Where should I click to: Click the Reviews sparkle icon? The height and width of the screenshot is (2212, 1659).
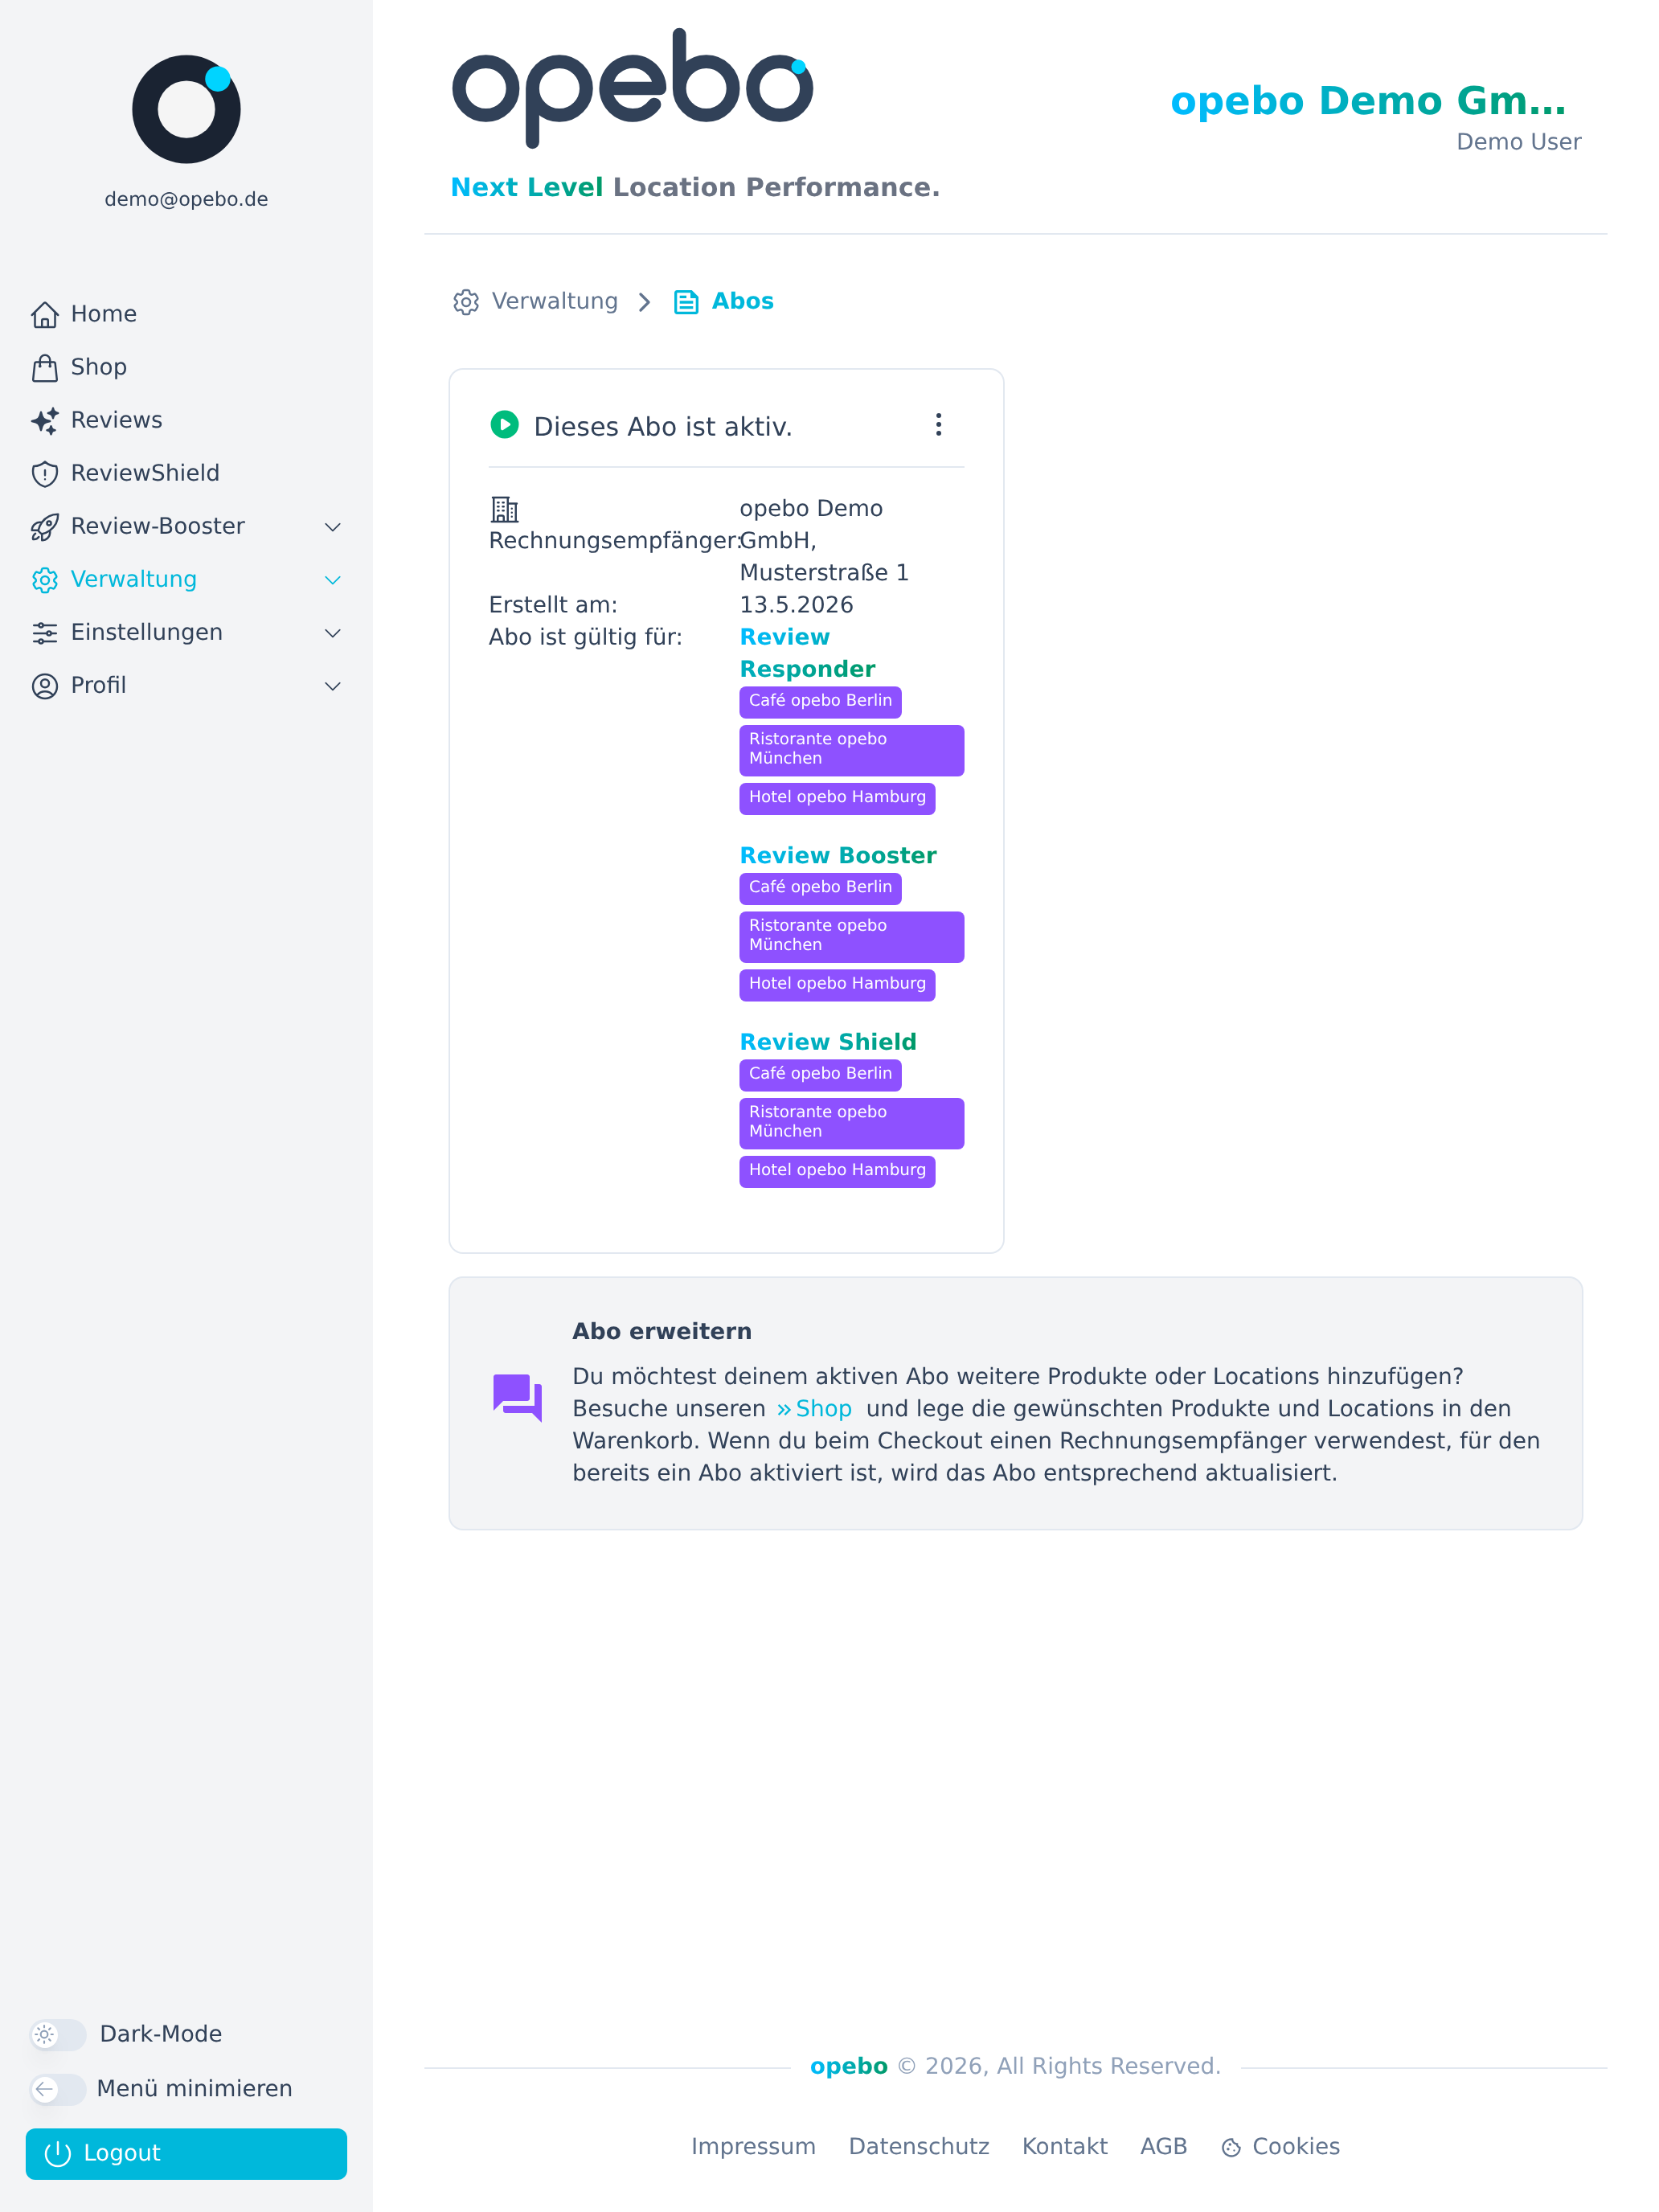45,420
